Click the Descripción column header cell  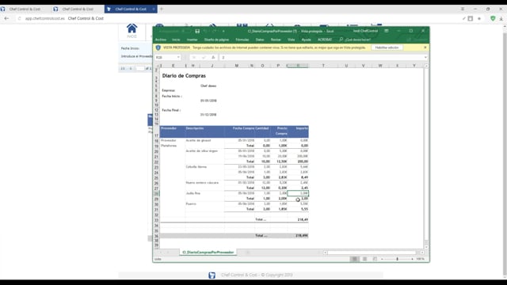[x=204, y=131]
